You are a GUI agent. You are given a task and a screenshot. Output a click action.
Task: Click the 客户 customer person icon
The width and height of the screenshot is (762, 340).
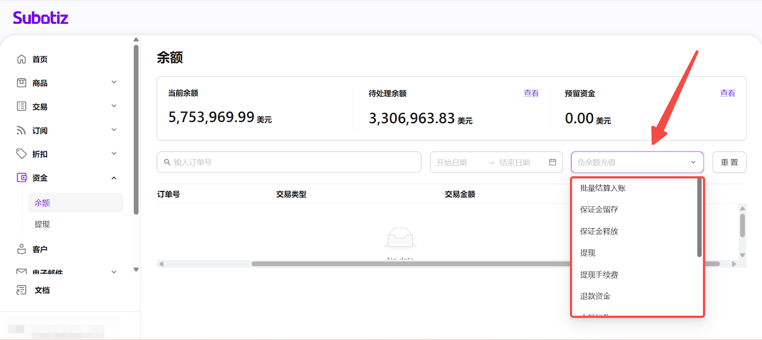coord(21,249)
